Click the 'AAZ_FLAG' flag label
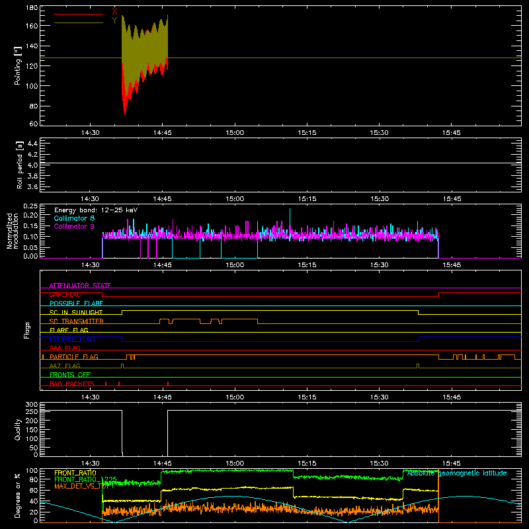 pos(65,366)
